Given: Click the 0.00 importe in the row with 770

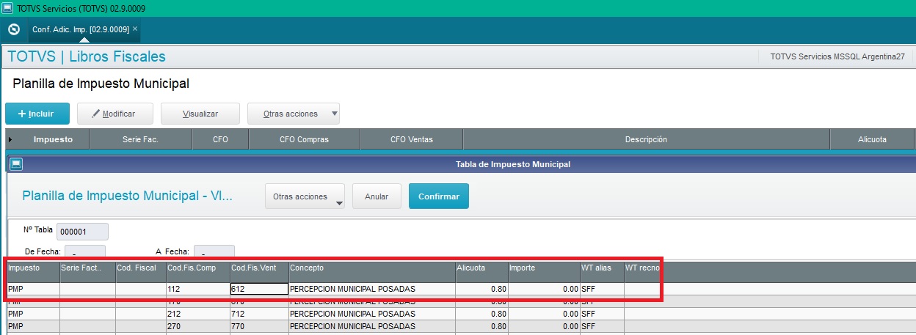Looking at the screenshot, I should click(544, 326).
